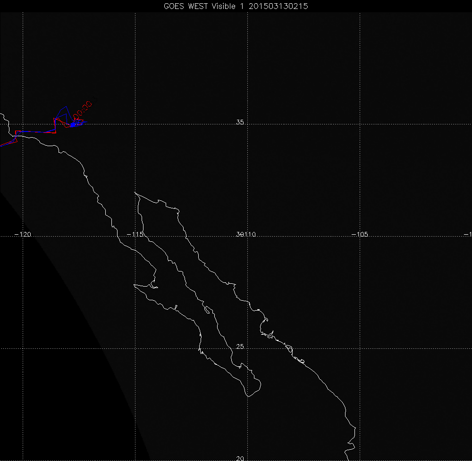Click the '-105' longitude label
The height and width of the screenshot is (461, 472).
pyautogui.click(x=360, y=234)
